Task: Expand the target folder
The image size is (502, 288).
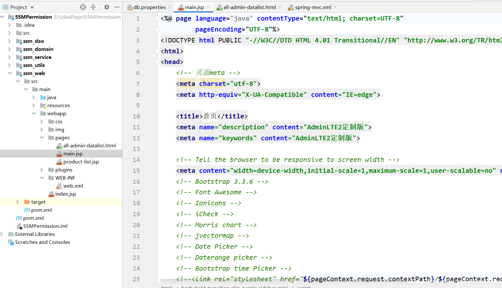Action: point(17,202)
